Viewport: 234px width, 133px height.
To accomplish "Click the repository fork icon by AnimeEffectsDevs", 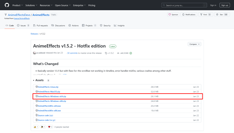I will [x=6, y=15].
